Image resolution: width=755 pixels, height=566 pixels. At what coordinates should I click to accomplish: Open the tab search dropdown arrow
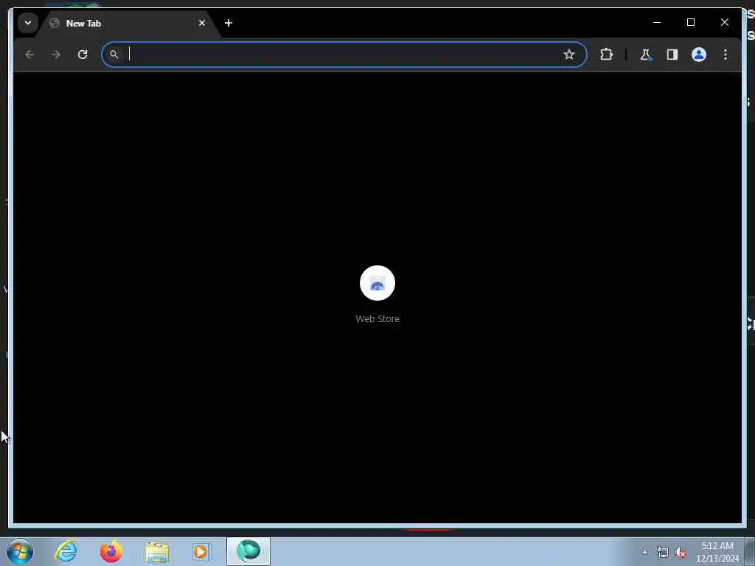click(28, 23)
